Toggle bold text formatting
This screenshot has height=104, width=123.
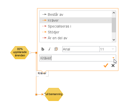[x=43, y=49]
